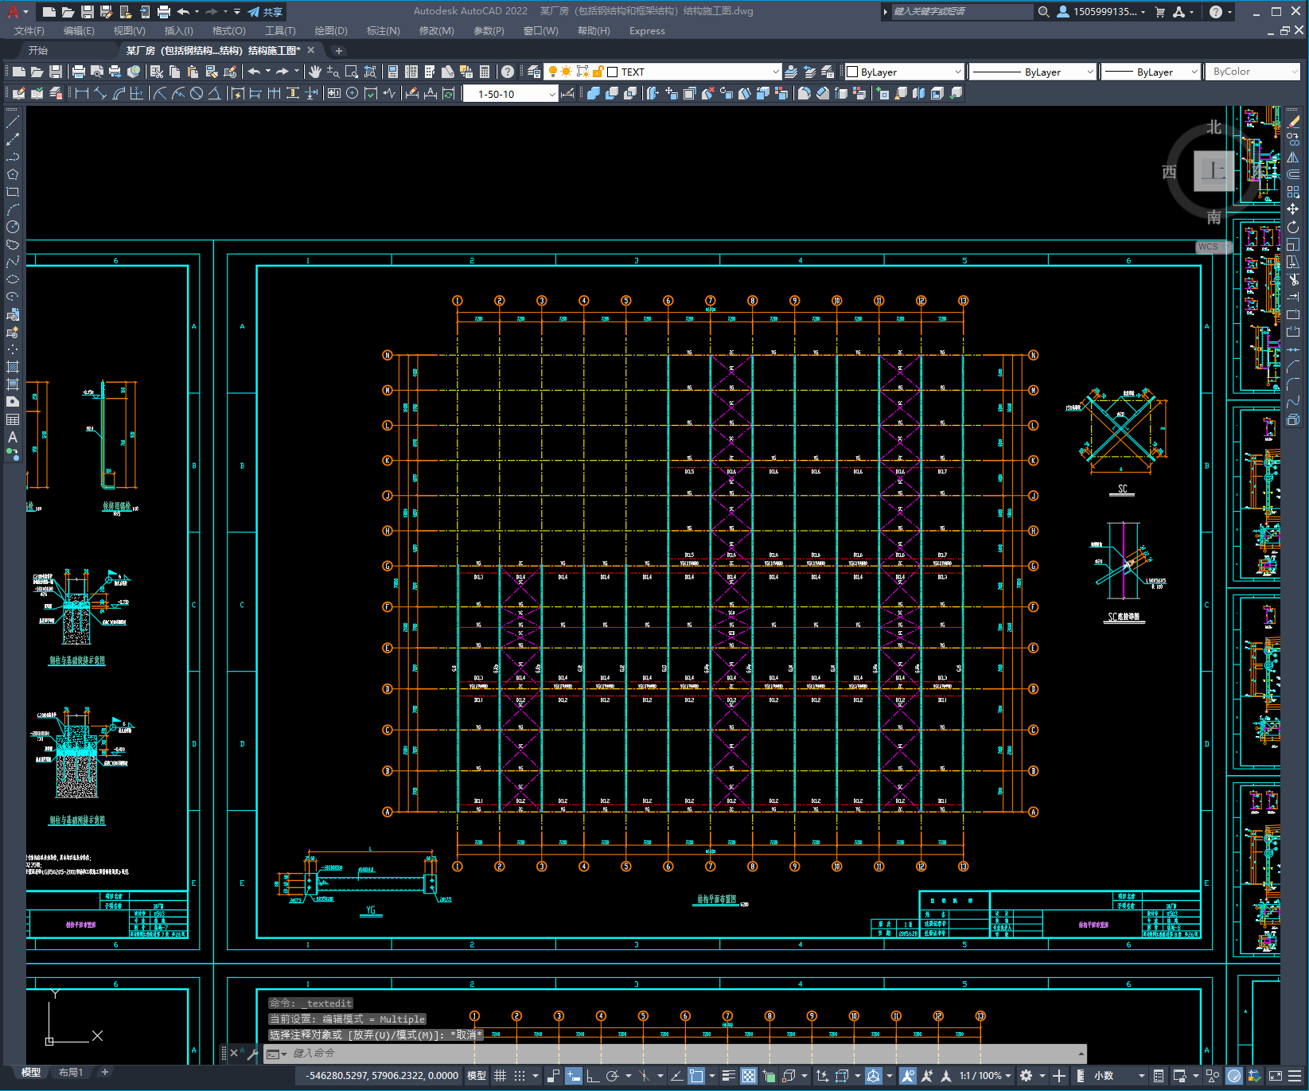Screen dimensions: 1309x1091
Task: Open the ByLayer linetype dropdown
Action: click(x=1033, y=72)
